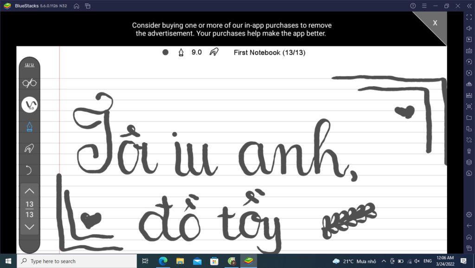This screenshot has width=475, height=268.
Task: Click the 'Type here to search' box
Action: click(77, 261)
